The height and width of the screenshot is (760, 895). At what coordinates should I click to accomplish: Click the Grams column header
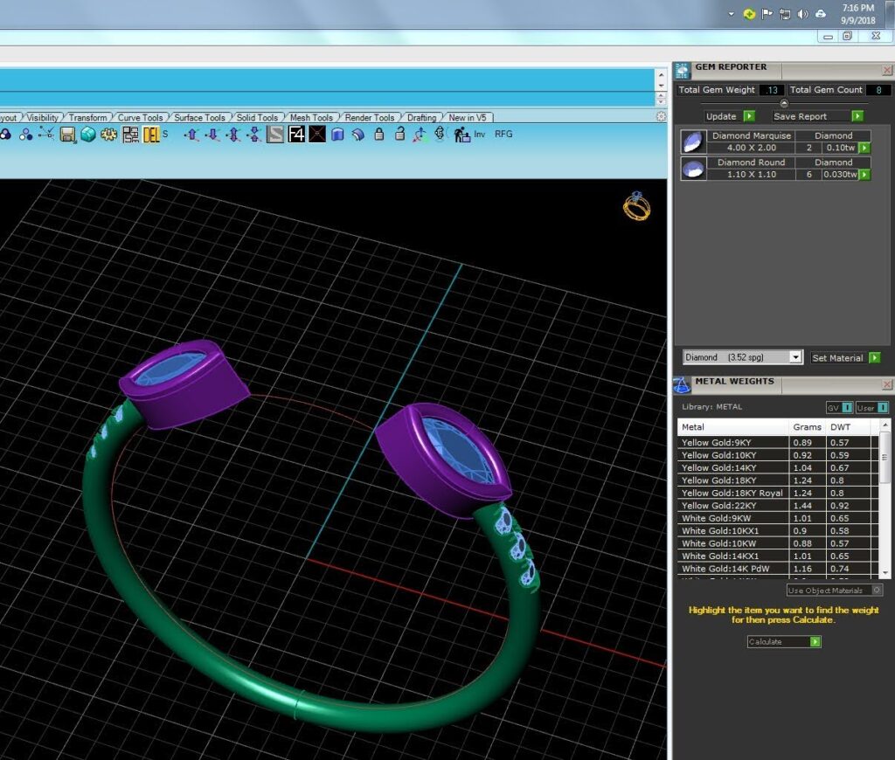coord(807,427)
